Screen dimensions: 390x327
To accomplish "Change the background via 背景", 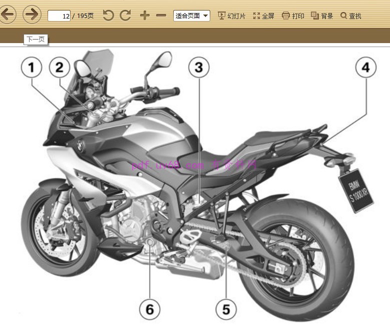I will [322, 16].
